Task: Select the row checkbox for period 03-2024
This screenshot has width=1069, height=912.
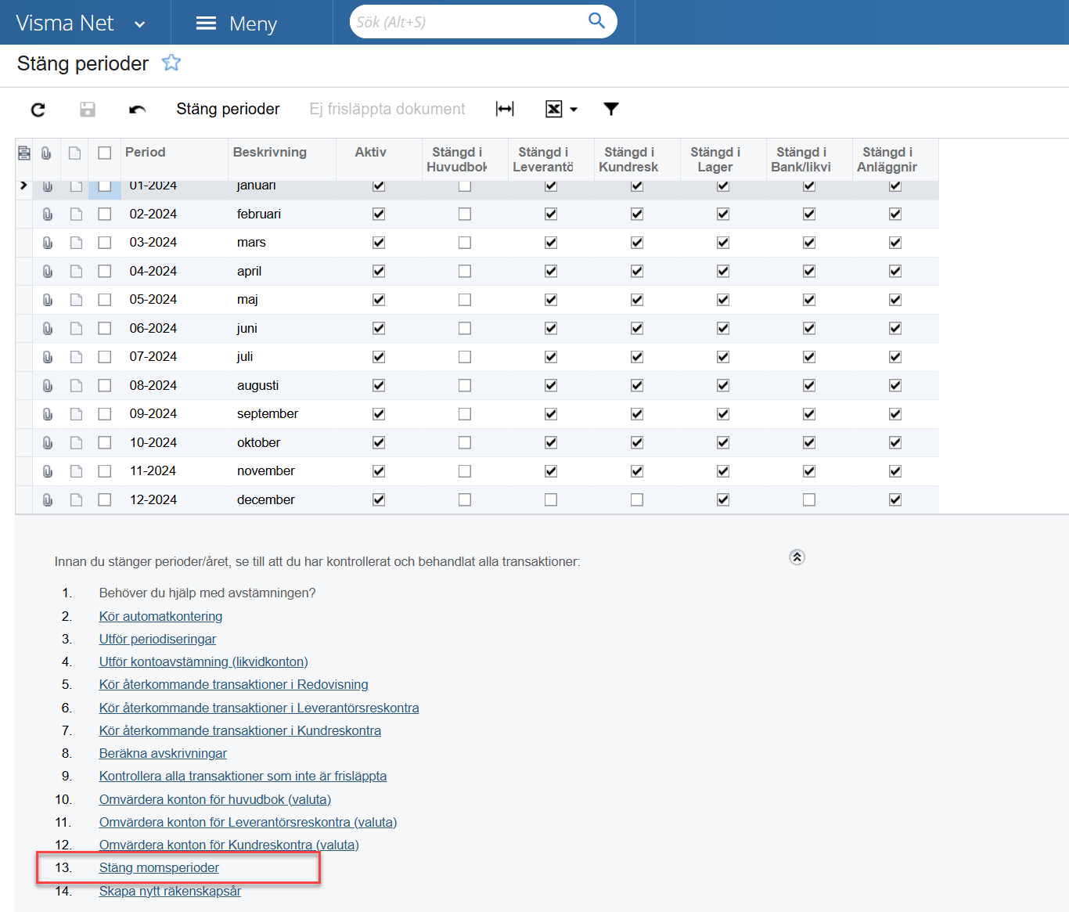Action: tap(105, 243)
